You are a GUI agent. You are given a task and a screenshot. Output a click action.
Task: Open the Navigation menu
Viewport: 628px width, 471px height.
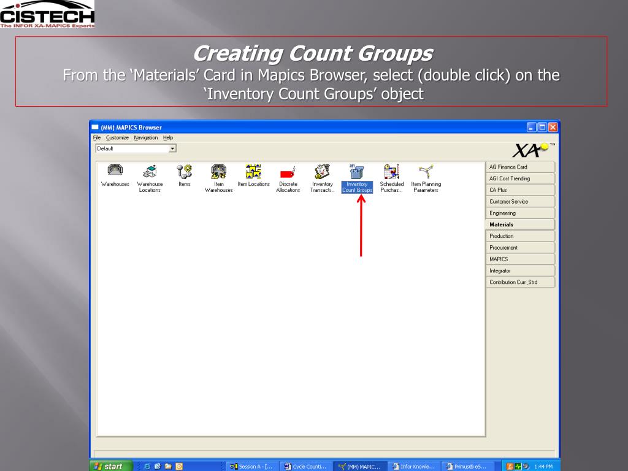coord(146,137)
